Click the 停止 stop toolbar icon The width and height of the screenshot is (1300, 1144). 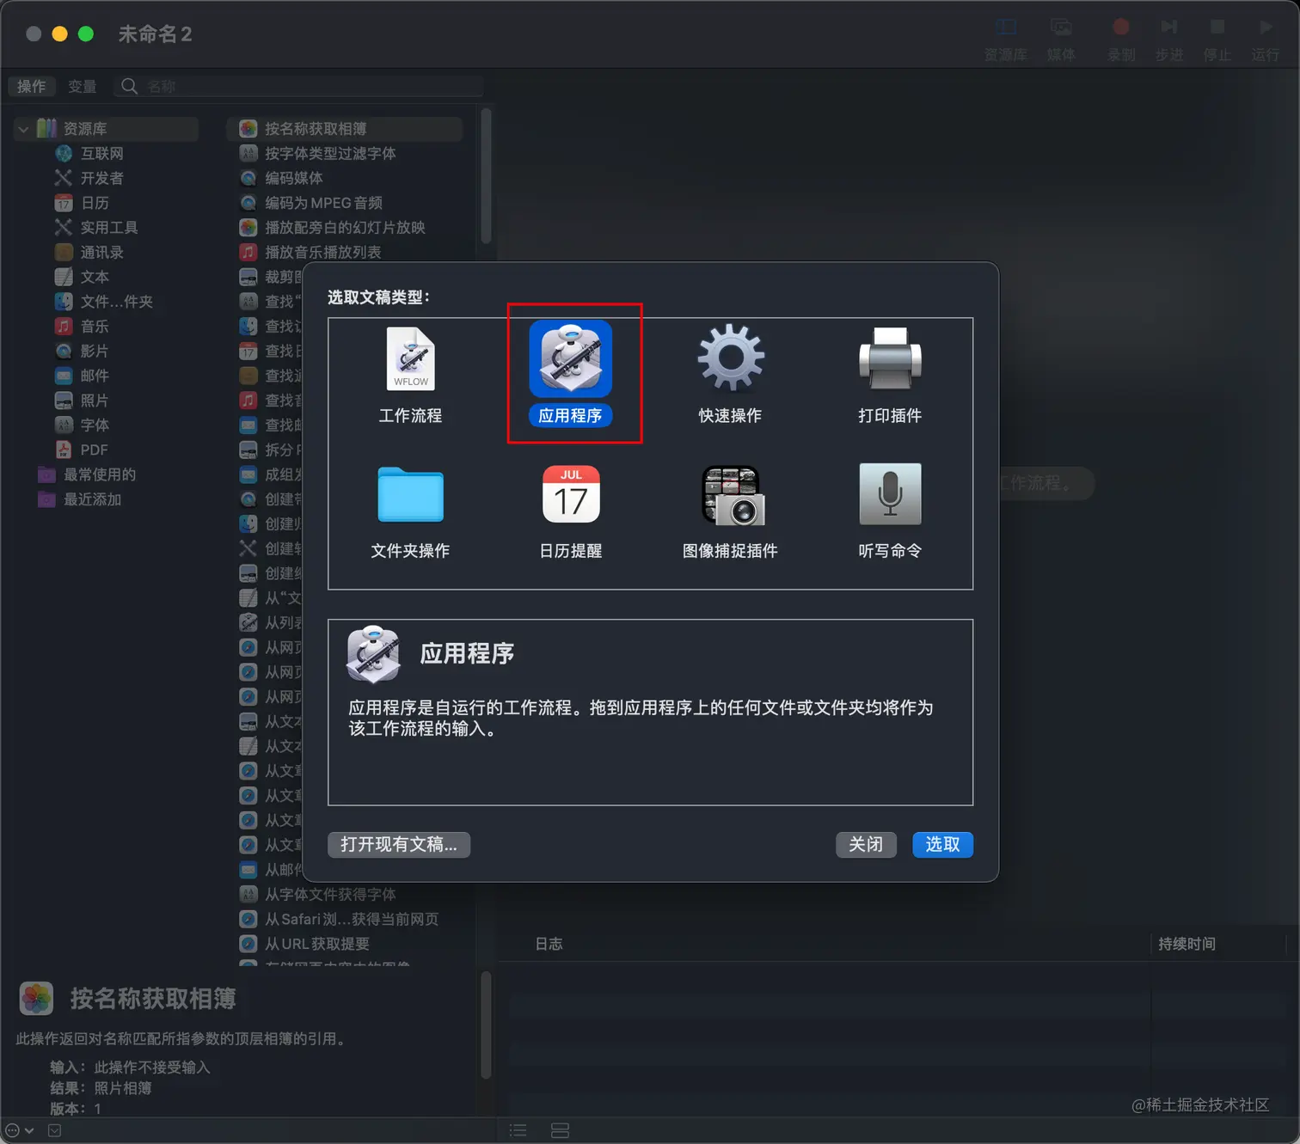click(x=1217, y=28)
